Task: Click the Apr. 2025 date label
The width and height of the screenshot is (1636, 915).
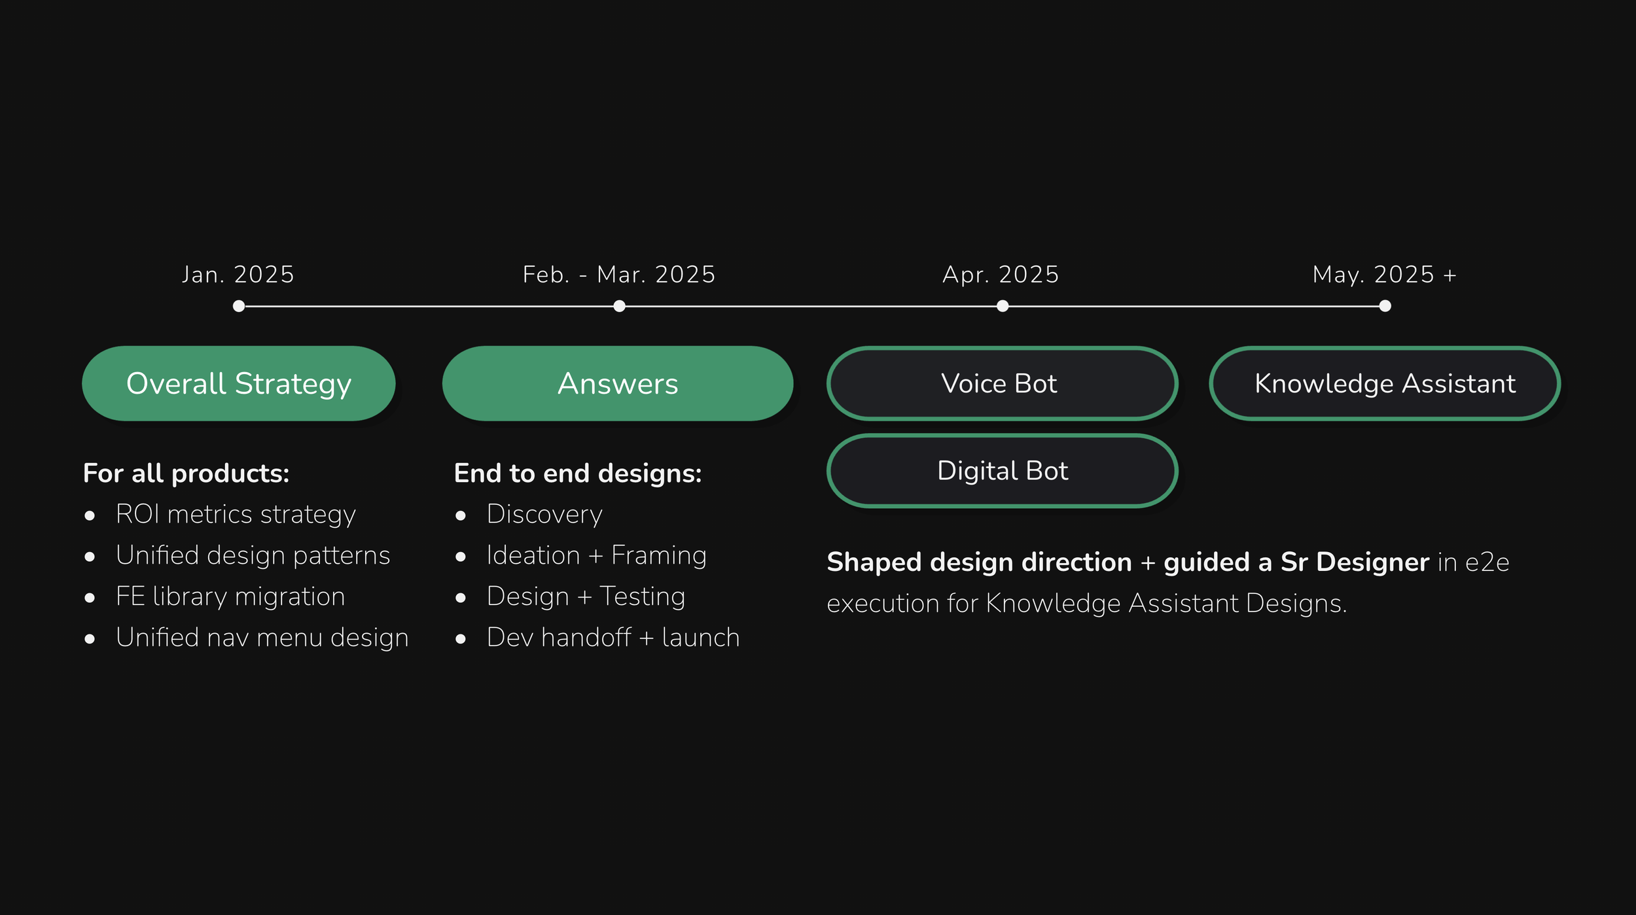Action: point(1001,275)
